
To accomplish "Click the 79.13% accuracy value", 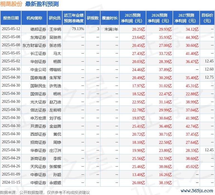I will 78,29.
